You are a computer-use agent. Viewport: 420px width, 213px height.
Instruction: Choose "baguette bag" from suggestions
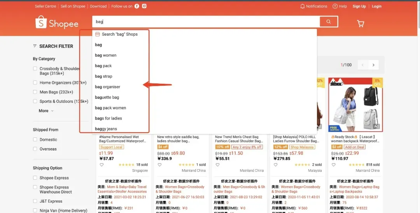point(107,97)
